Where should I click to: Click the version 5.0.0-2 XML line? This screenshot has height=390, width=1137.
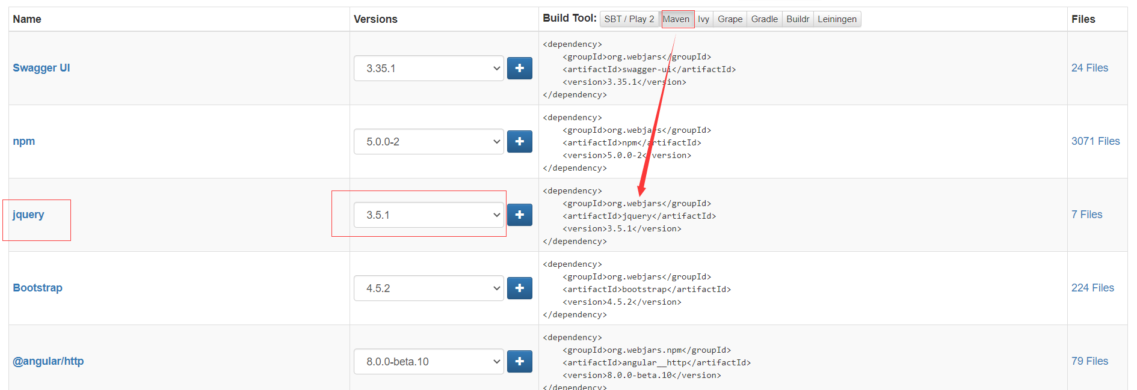pyautogui.click(x=627, y=156)
